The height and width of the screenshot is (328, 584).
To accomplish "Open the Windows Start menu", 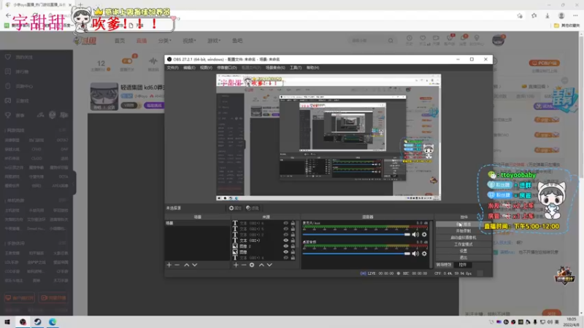I will 7,322.
